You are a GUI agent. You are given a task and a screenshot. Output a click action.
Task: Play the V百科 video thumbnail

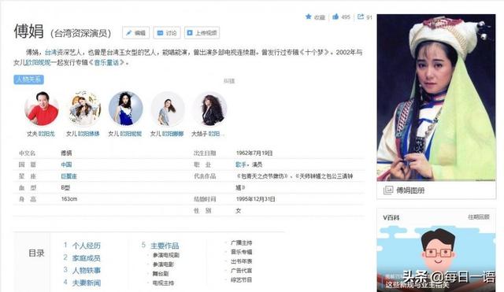[436, 259]
